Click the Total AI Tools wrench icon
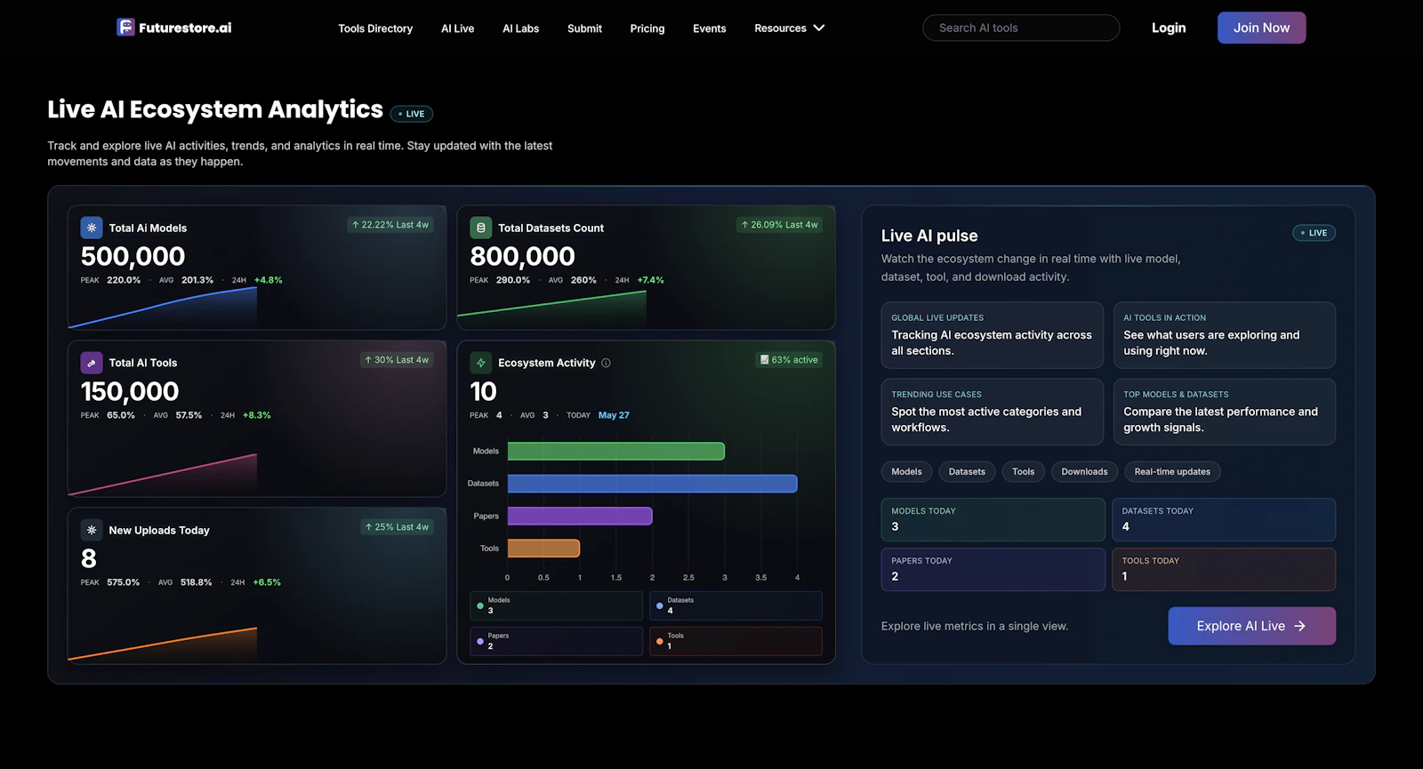Image resolution: width=1423 pixels, height=769 pixels. click(92, 363)
